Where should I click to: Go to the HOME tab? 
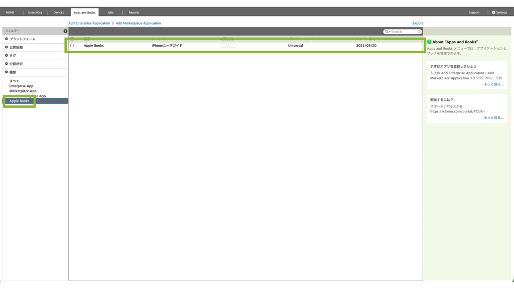[10, 13]
